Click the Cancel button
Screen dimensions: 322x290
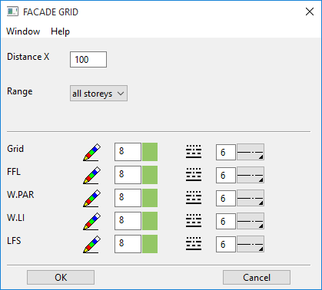(x=257, y=278)
